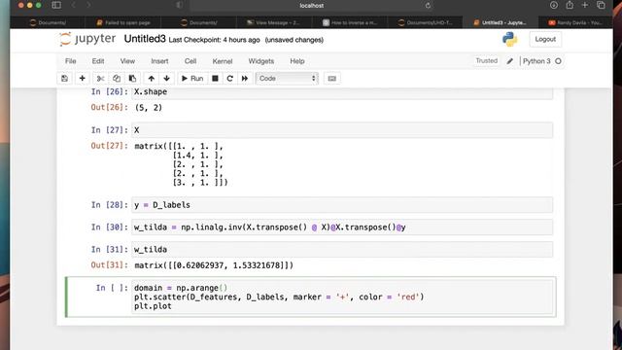This screenshot has height=350, width=622.
Task: Open the View menu
Action: [x=127, y=61]
